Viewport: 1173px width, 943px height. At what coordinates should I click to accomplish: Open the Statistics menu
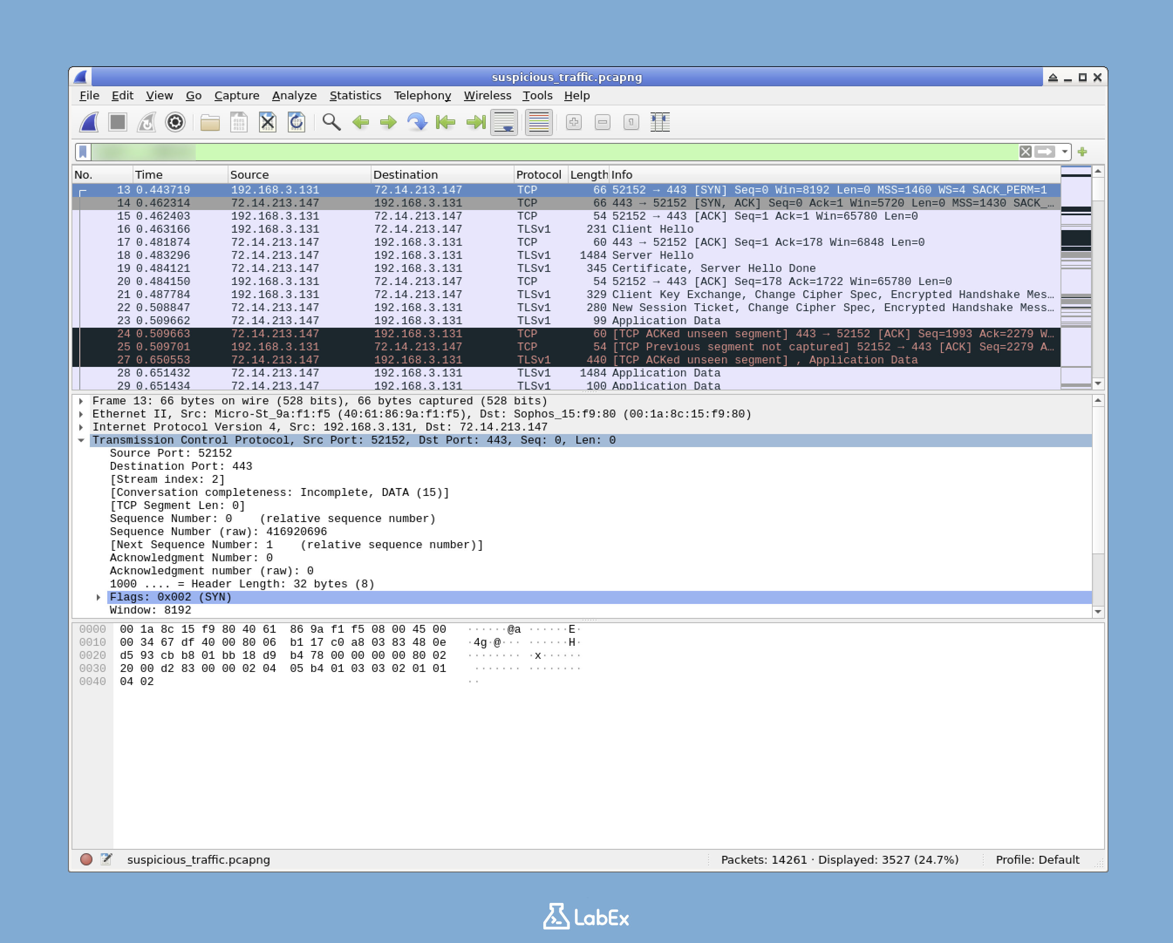pyautogui.click(x=355, y=95)
